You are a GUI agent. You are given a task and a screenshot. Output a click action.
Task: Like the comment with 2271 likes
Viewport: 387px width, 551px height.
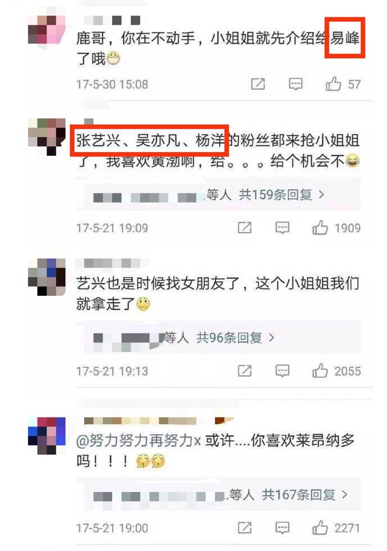pyautogui.click(x=320, y=528)
